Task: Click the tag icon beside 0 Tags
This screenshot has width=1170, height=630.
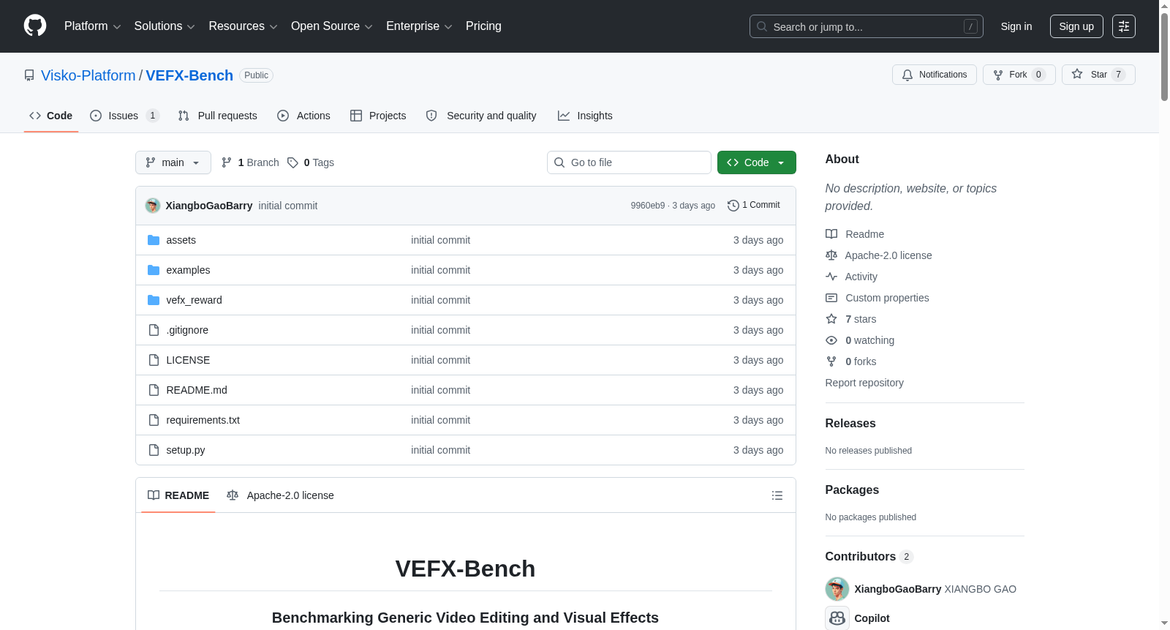Action: 292,162
